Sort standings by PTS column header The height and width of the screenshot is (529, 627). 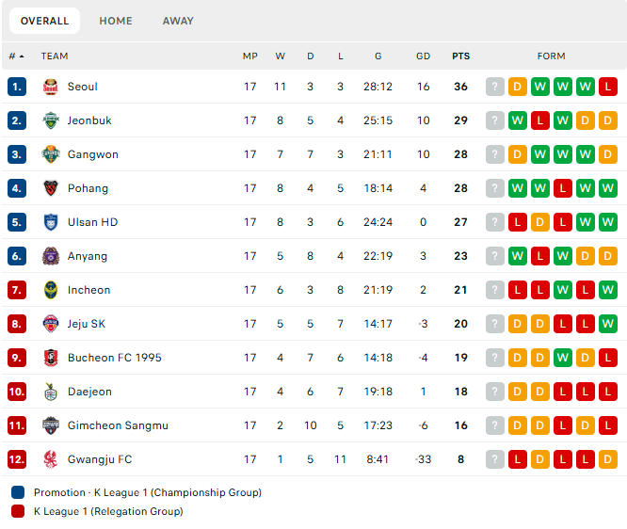tap(460, 56)
